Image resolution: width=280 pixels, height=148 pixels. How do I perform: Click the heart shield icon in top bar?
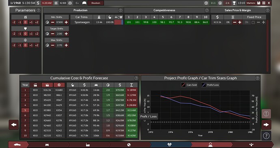click(x=207, y=3)
